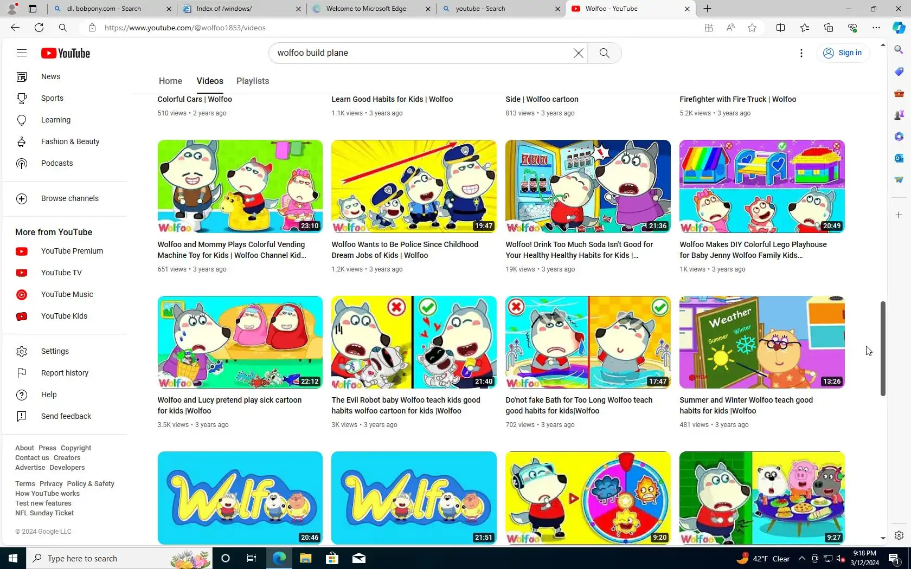Go back to the previous page
The height and width of the screenshot is (569, 911).
pyautogui.click(x=15, y=28)
